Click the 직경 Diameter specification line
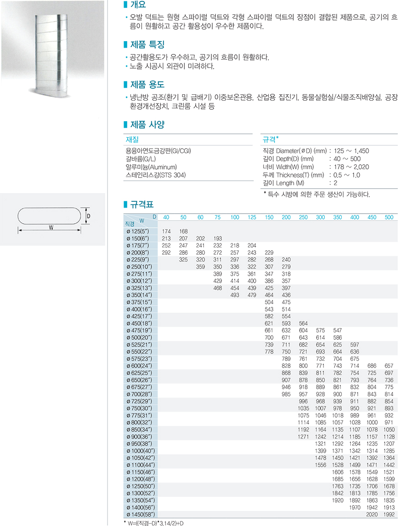This screenshot has width=398, height=526. click(x=316, y=150)
